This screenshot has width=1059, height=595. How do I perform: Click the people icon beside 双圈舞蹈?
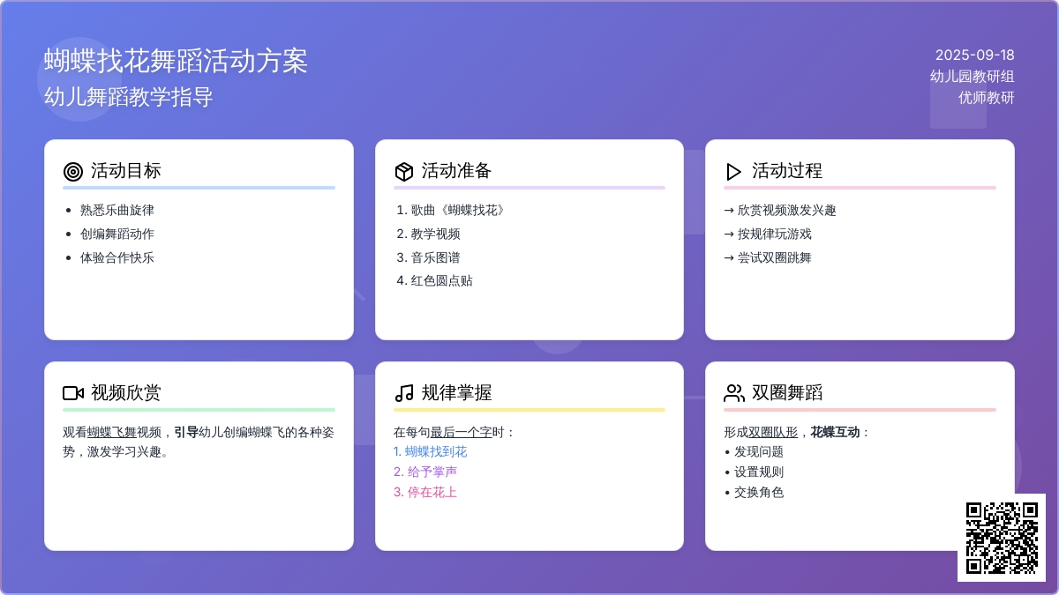click(x=733, y=393)
